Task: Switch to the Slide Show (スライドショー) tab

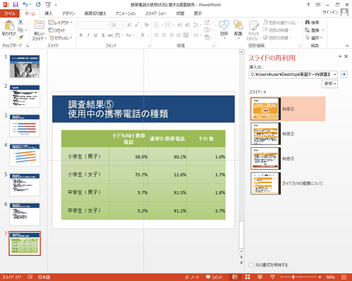Action: pos(156,13)
